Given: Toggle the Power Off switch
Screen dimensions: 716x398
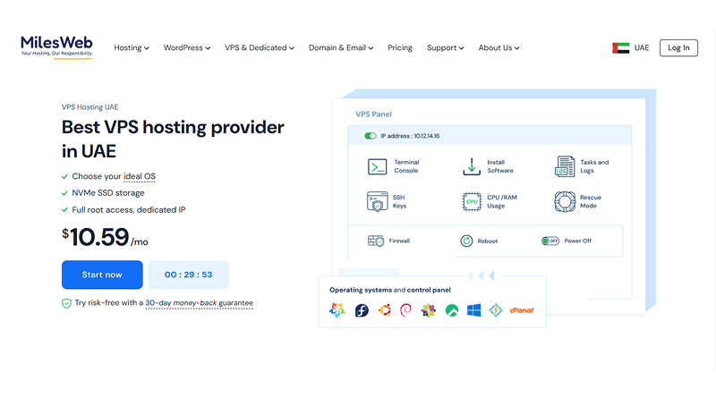Looking at the screenshot, I should click(x=550, y=241).
